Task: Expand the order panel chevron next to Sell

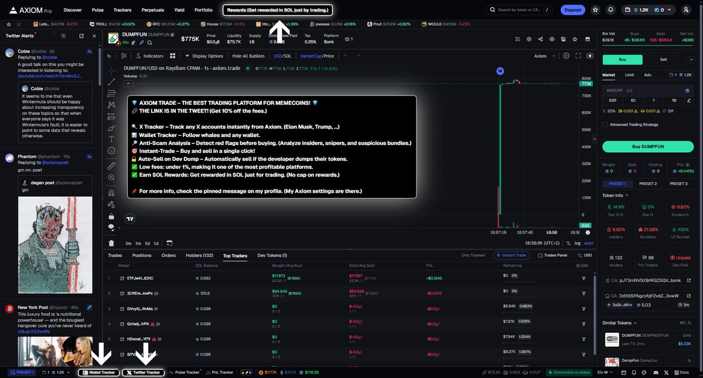Action: [690, 59]
